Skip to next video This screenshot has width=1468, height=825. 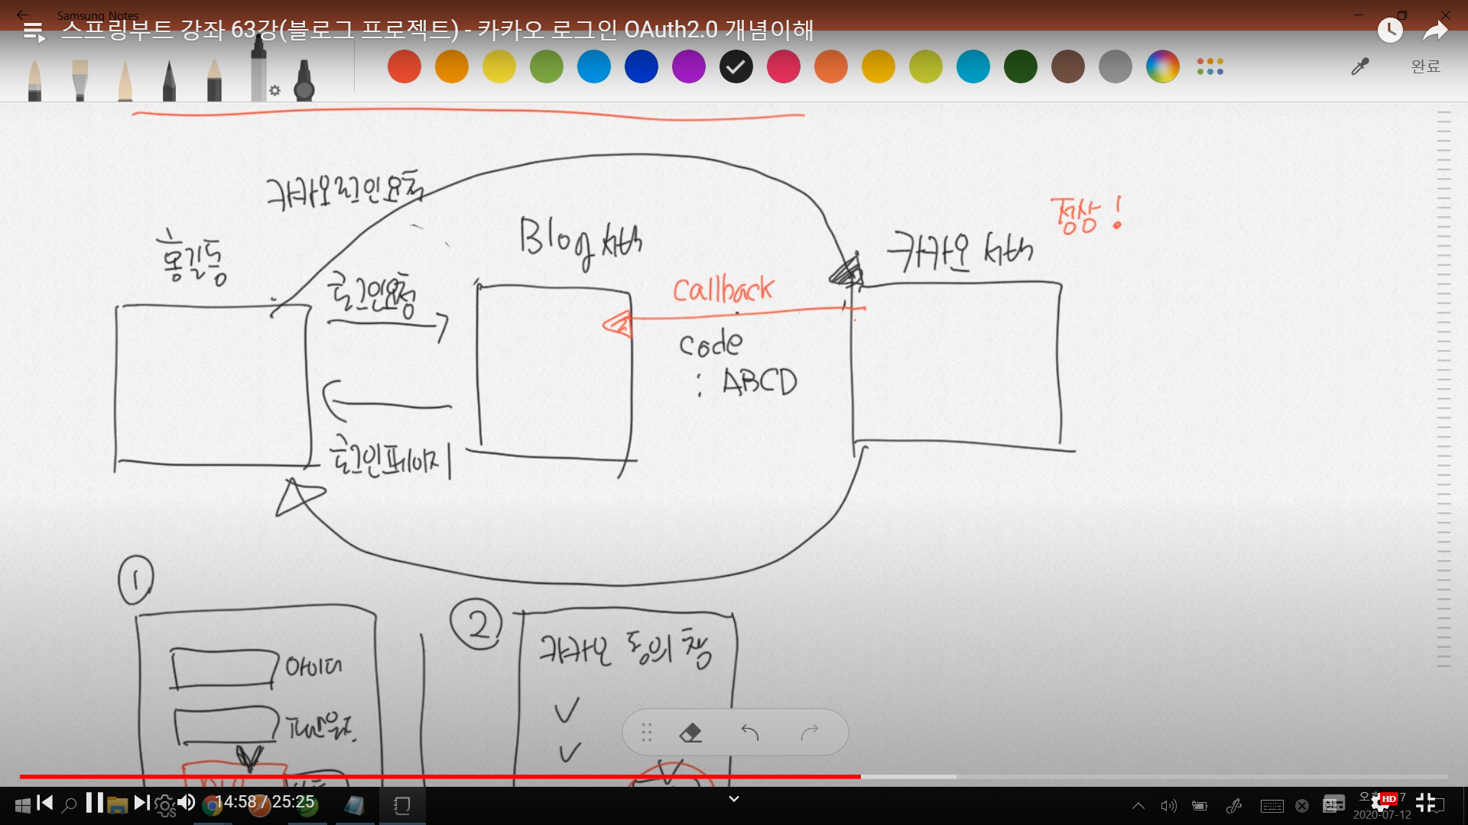[141, 803]
